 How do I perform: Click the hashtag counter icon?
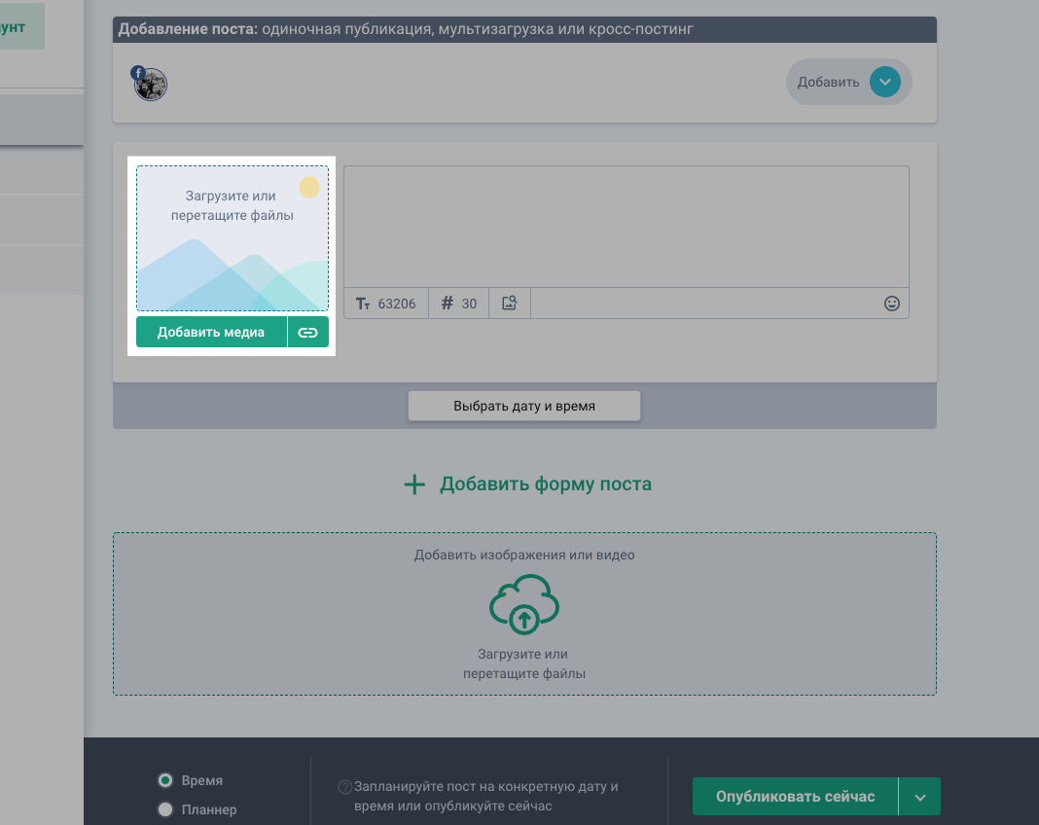pyautogui.click(x=448, y=304)
